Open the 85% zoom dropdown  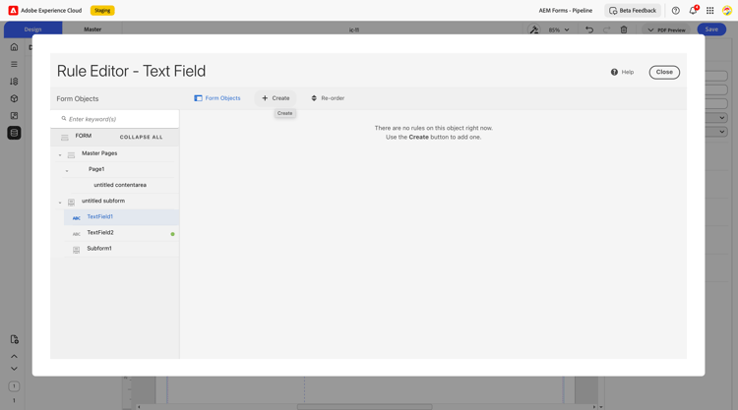point(559,29)
